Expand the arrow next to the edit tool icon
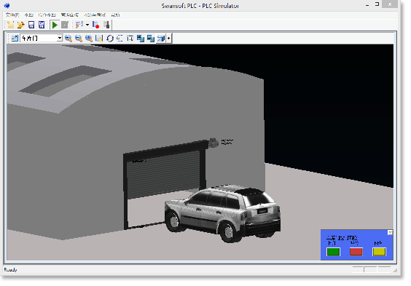This screenshot has height=286, width=411. point(87,25)
